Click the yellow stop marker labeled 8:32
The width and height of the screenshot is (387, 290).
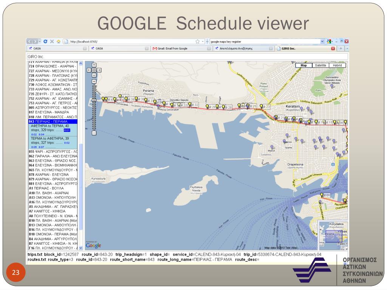point(190,105)
